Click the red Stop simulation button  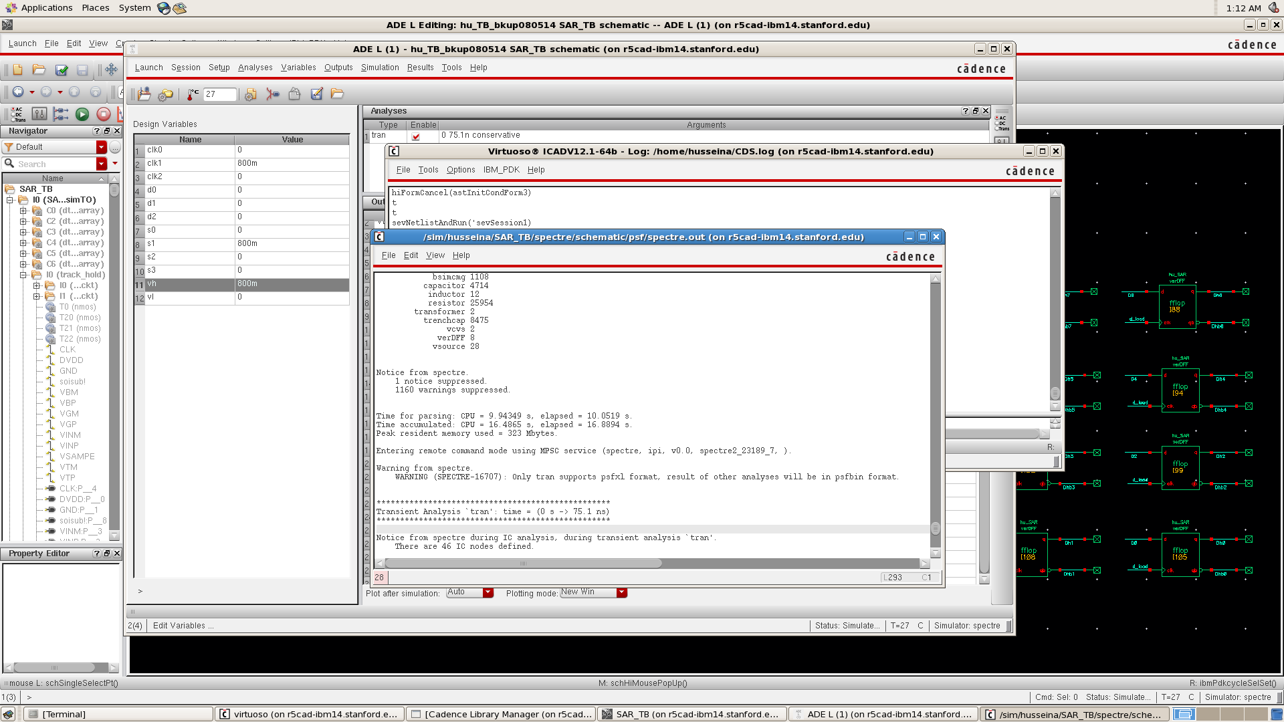click(x=104, y=114)
